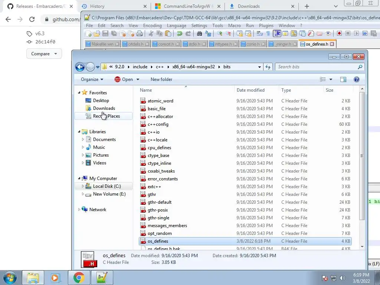Image resolution: width=380 pixels, height=285 pixels.
Task: Open a new tab in Chrome
Action: tap(307, 6)
